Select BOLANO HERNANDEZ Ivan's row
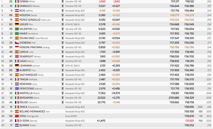The image size is (213, 129). (x=106, y=111)
